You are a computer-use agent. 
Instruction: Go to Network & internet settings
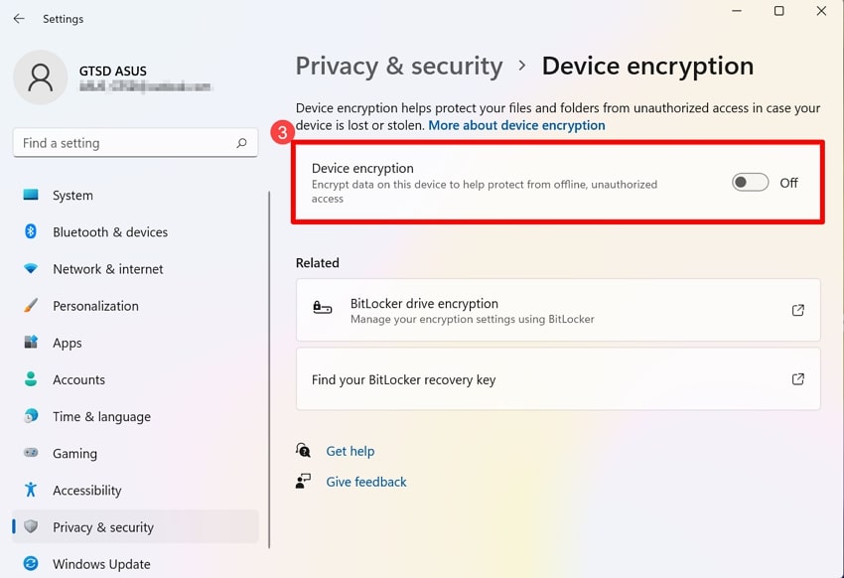click(106, 268)
